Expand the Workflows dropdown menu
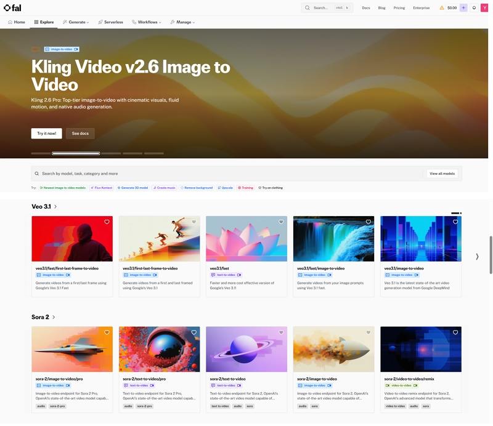This screenshot has width=493, height=426. pos(147,22)
